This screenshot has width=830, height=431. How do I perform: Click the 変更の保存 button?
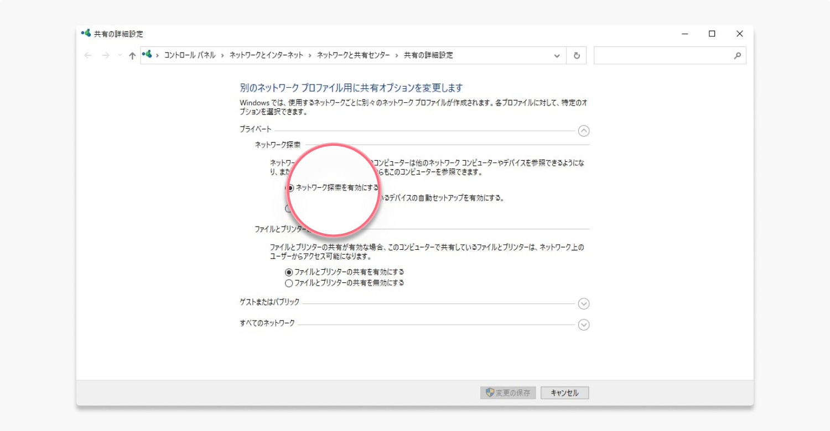click(508, 393)
